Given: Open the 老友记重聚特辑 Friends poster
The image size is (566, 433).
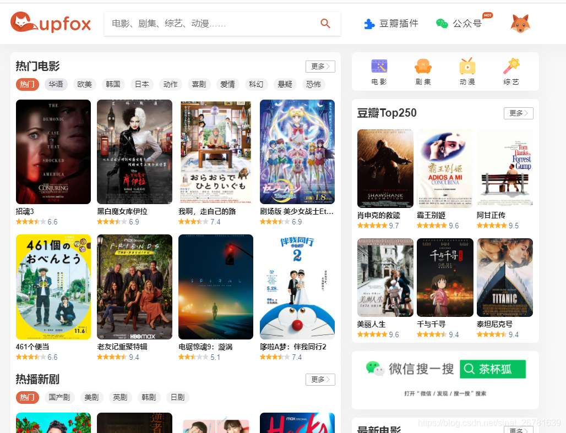Looking at the screenshot, I should click(135, 287).
